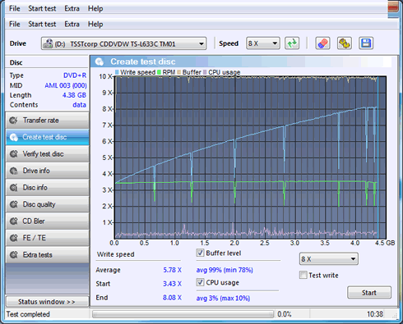Click the End 8.08 X value
This screenshot has height=324, width=403.
(x=172, y=297)
